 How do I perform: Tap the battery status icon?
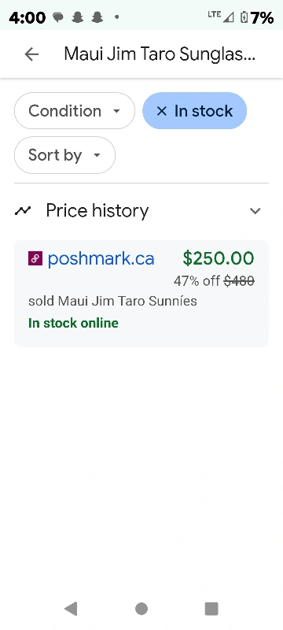[244, 17]
